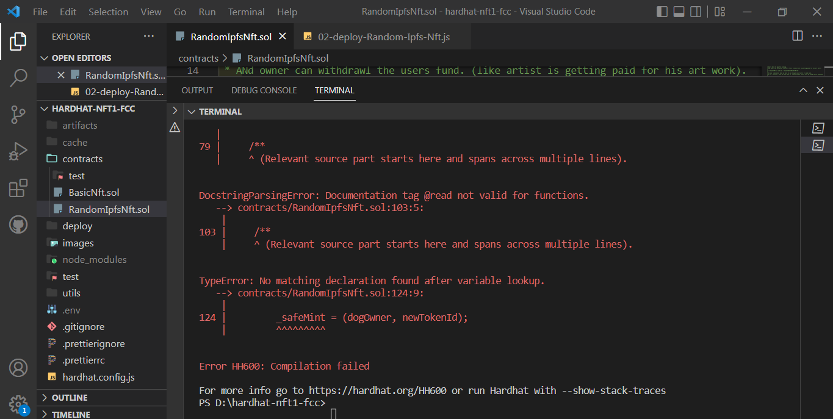The height and width of the screenshot is (419, 833).
Task: Expand the side chevron left of TERMINAL header
Action: coord(175,110)
